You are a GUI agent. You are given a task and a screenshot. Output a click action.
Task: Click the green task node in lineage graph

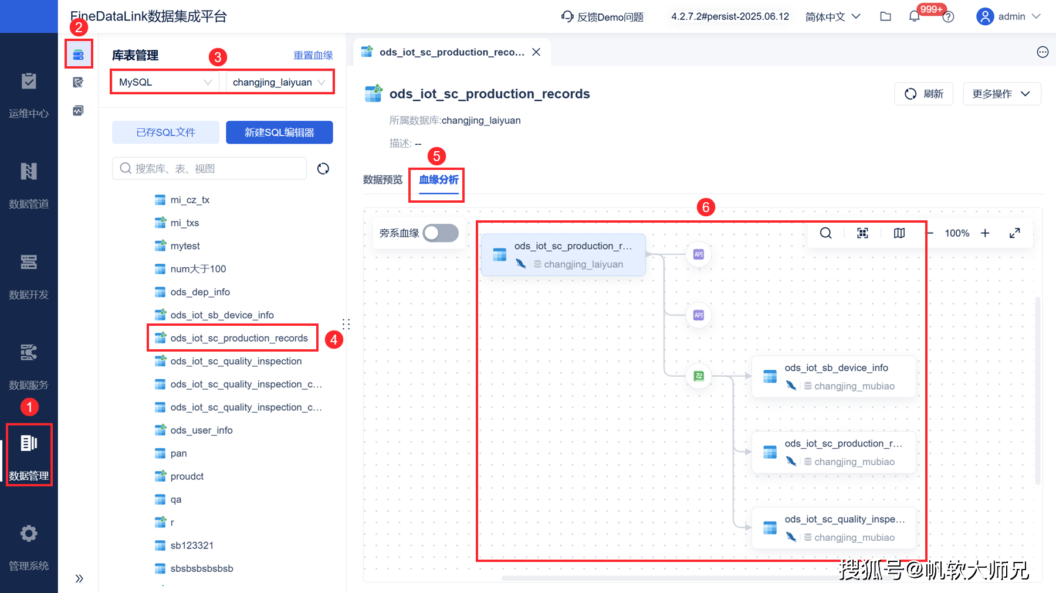(x=698, y=376)
